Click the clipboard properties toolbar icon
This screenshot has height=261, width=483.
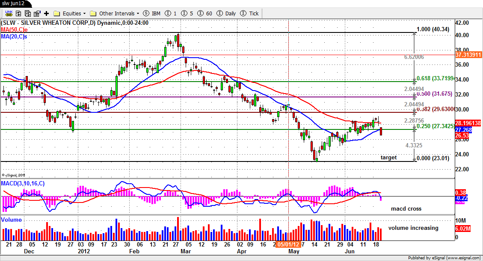[x=37, y=13]
